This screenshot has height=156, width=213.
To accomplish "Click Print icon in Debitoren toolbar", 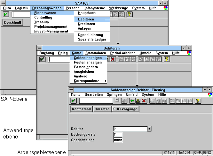I will [x=121, y=59].
